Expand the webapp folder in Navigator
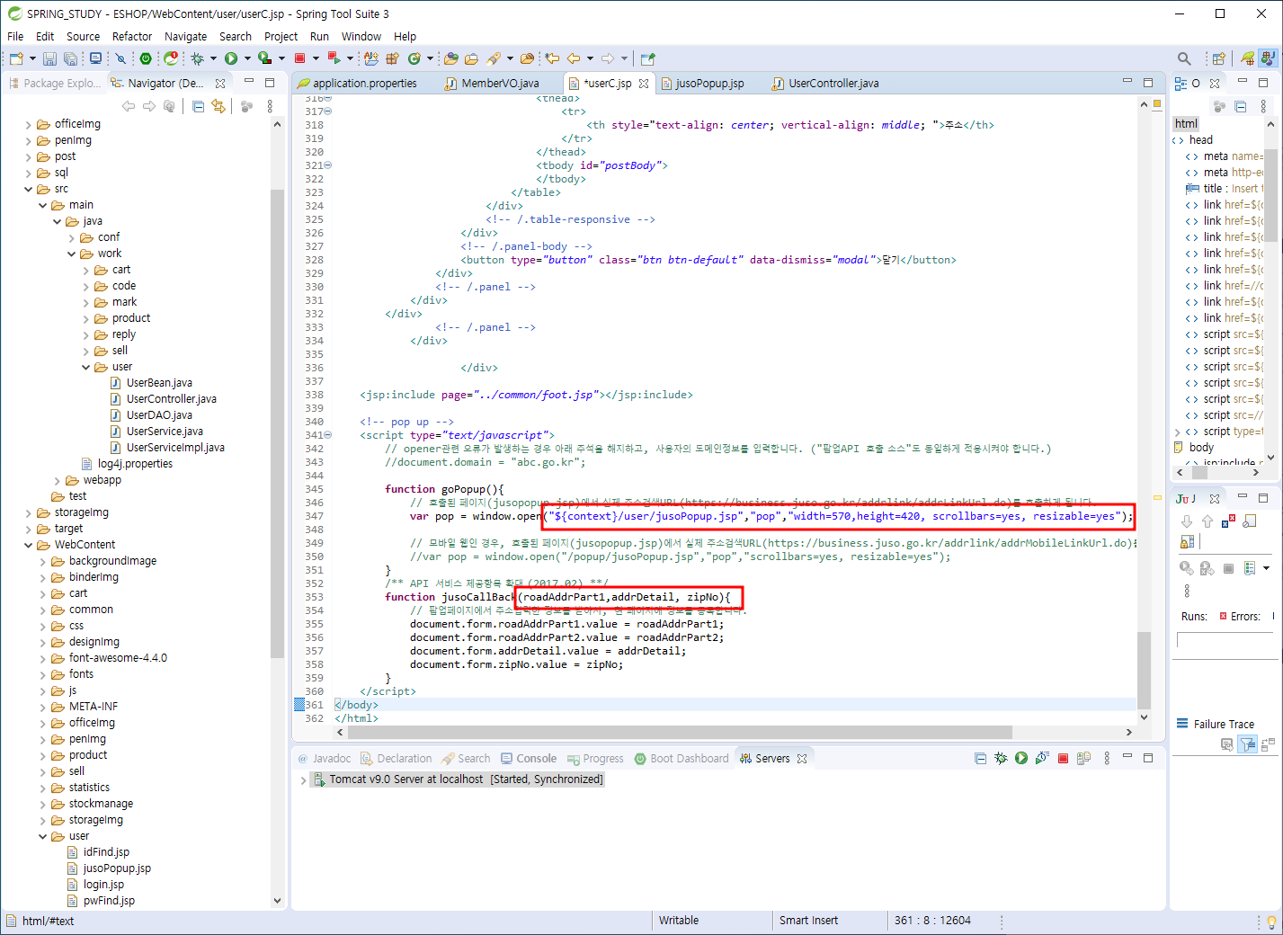The height and width of the screenshot is (935, 1283). coord(58,480)
